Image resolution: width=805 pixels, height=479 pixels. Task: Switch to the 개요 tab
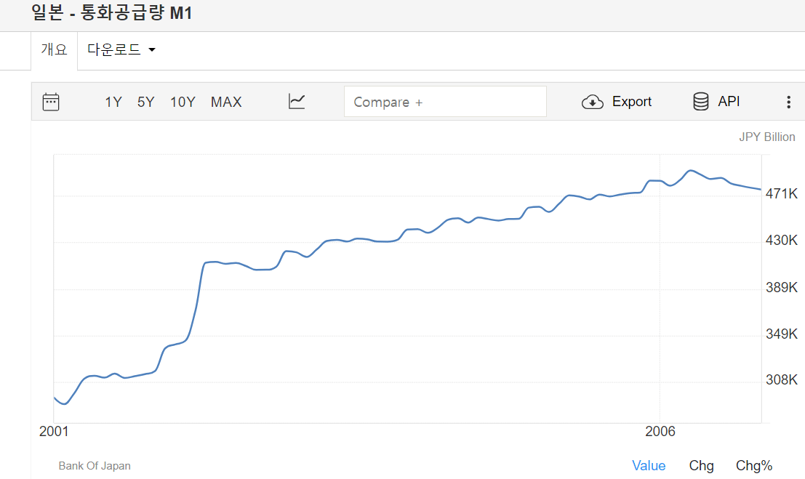(54, 50)
